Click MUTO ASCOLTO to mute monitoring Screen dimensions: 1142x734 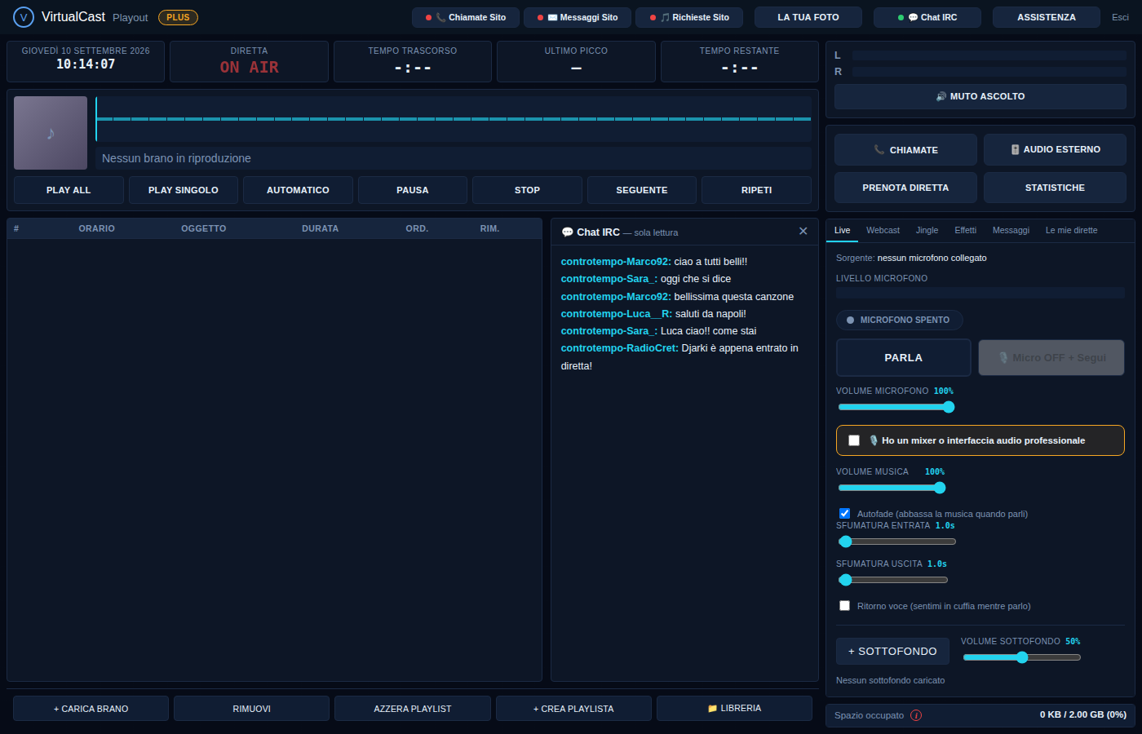(980, 96)
